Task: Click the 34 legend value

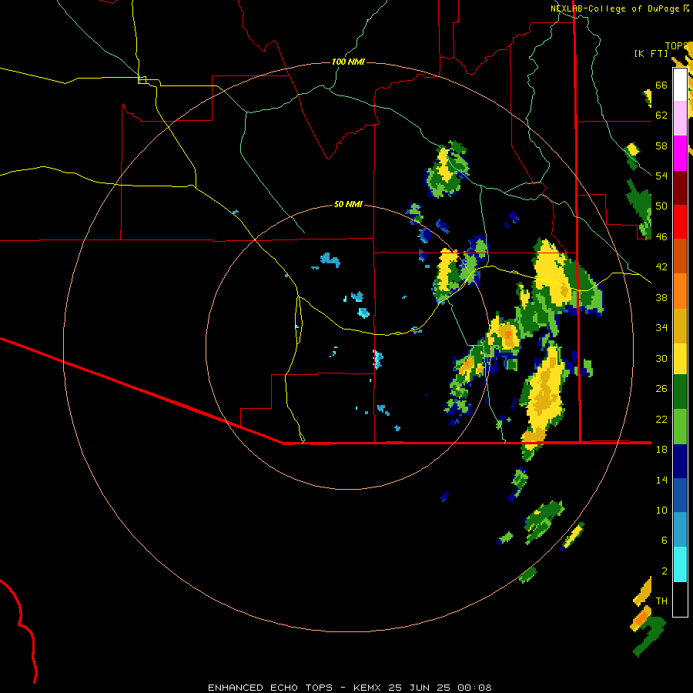Action: [x=661, y=327]
